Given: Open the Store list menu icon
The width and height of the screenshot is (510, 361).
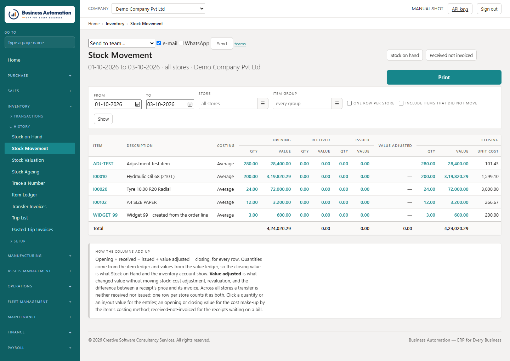Looking at the screenshot, I should point(263,103).
